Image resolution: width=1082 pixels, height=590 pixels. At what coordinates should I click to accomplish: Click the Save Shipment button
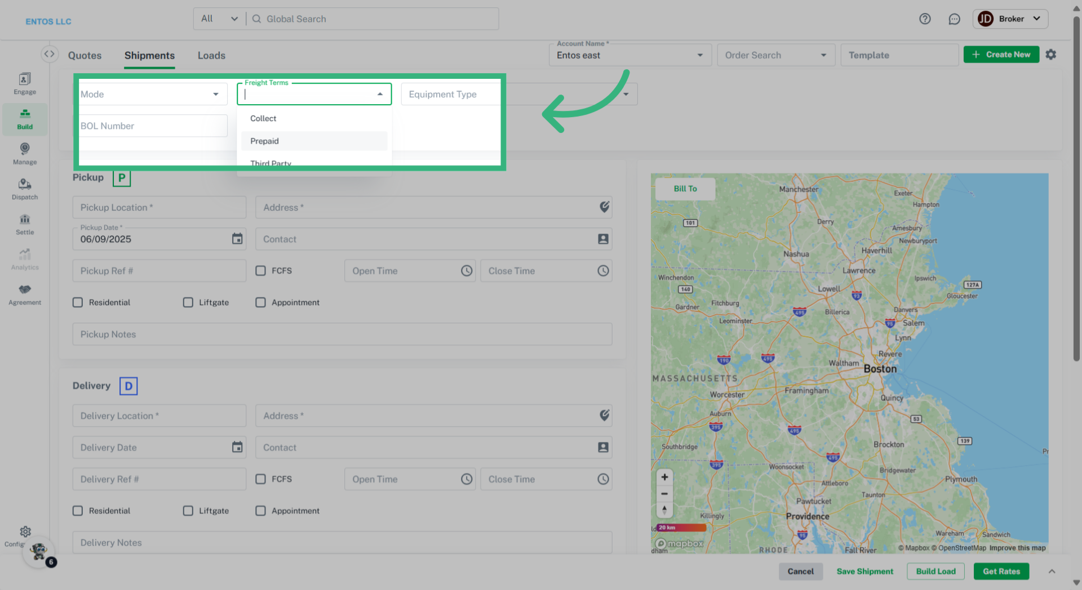pos(864,571)
